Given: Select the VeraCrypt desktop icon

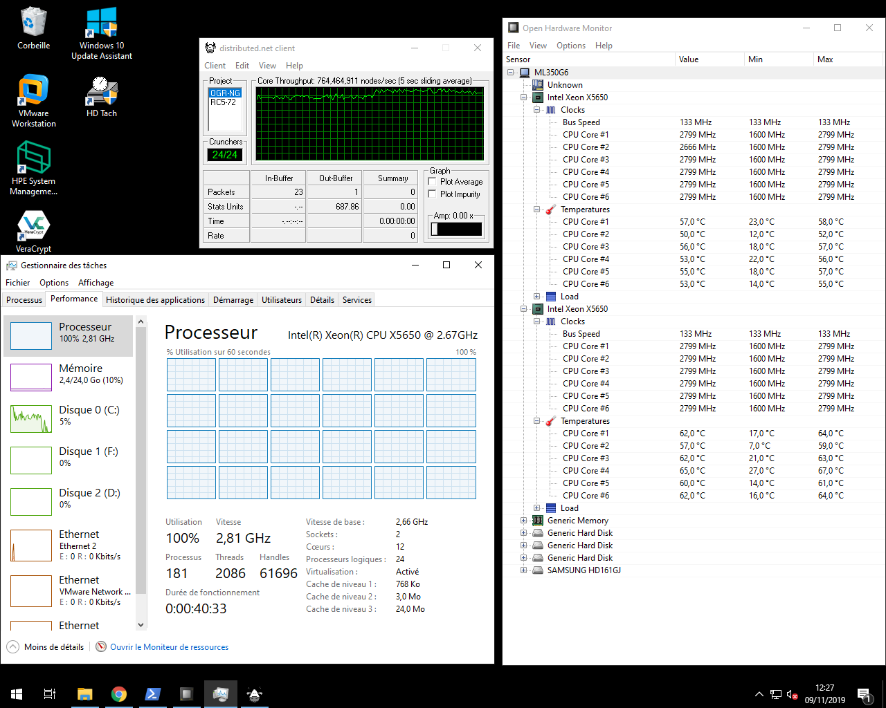Looking at the screenshot, I should (33, 232).
